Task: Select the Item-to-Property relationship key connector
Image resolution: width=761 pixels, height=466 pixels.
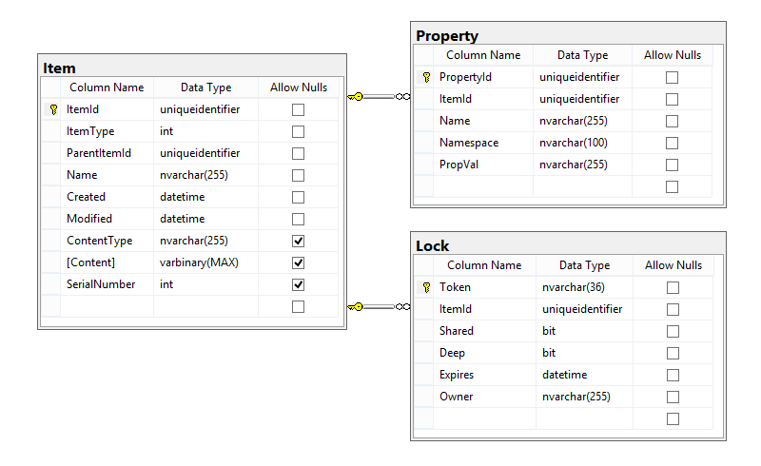Action: pos(356,96)
